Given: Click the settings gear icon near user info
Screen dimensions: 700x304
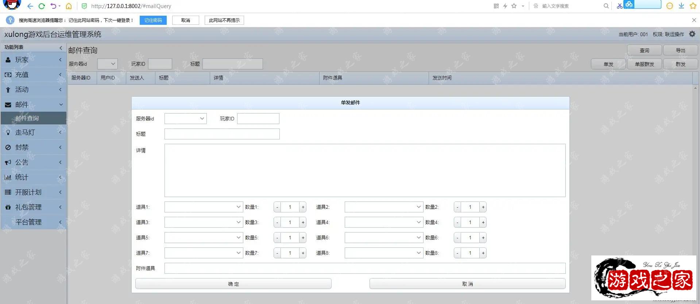Looking at the screenshot, I should click(692, 34).
